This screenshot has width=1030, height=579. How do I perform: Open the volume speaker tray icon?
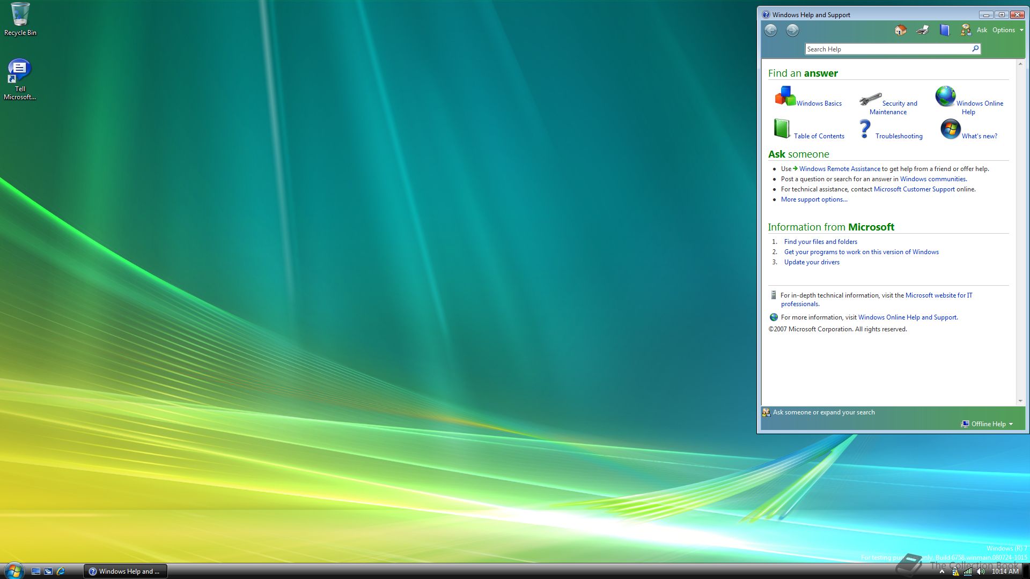click(981, 571)
